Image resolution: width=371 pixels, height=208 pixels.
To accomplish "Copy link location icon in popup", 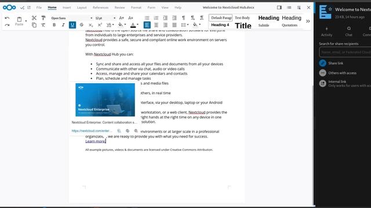I will point(119,131).
